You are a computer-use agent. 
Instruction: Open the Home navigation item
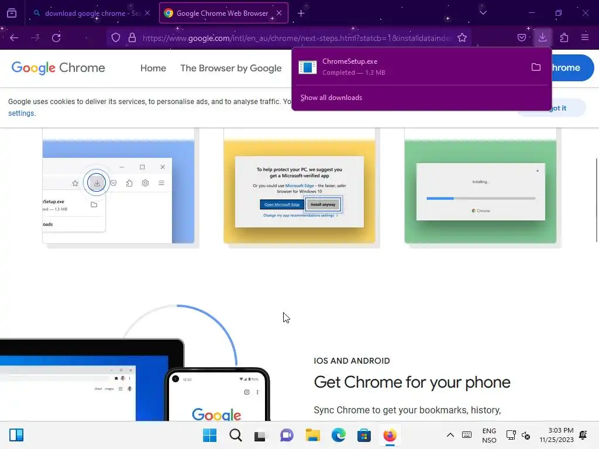point(153,68)
